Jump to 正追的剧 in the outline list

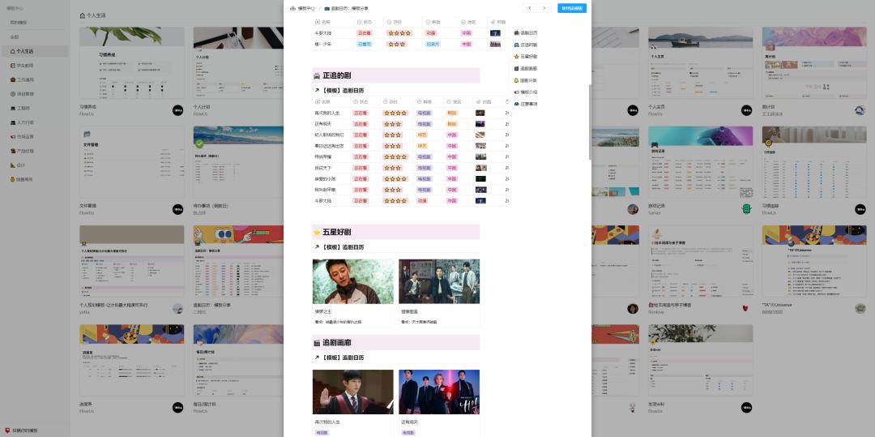click(526, 45)
